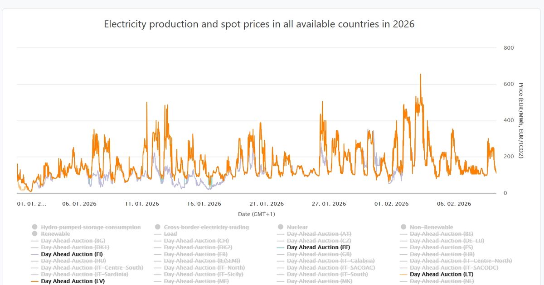The height and width of the screenshot is (285, 544).
Task: Show the Day Ahead Auction (DE-LU) series
Action: [447, 241]
